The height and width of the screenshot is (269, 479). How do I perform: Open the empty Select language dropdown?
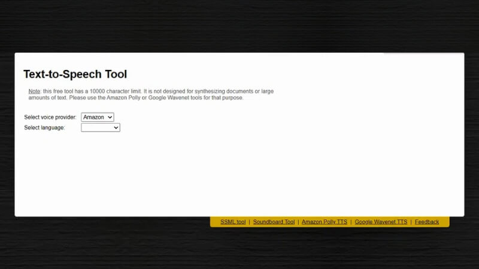tap(101, 127)
